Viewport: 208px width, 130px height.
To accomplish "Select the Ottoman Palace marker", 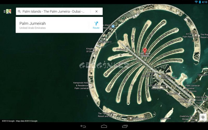I will (x=131, y=118).
